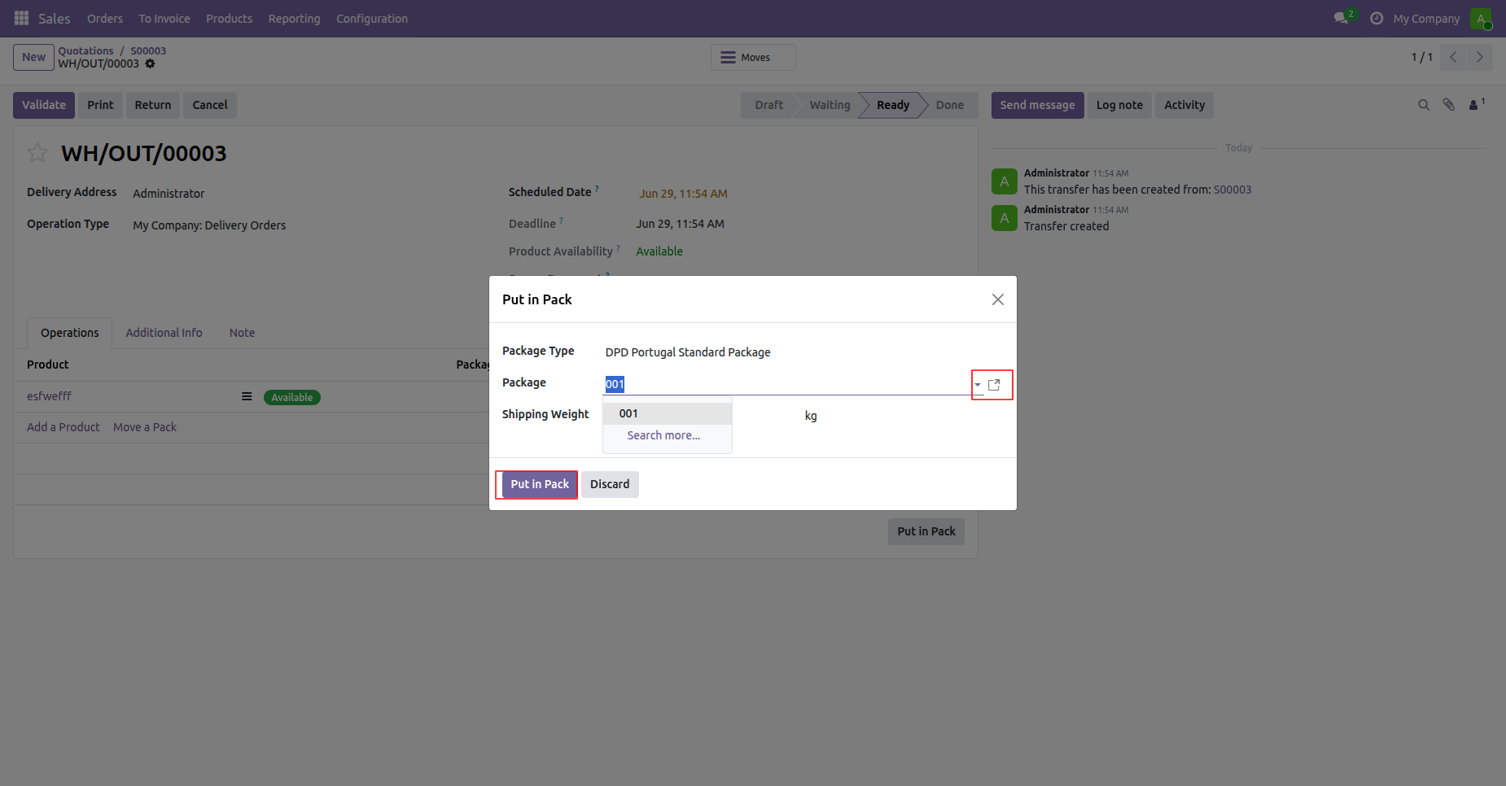Go to the previous record arrow

1453,57
